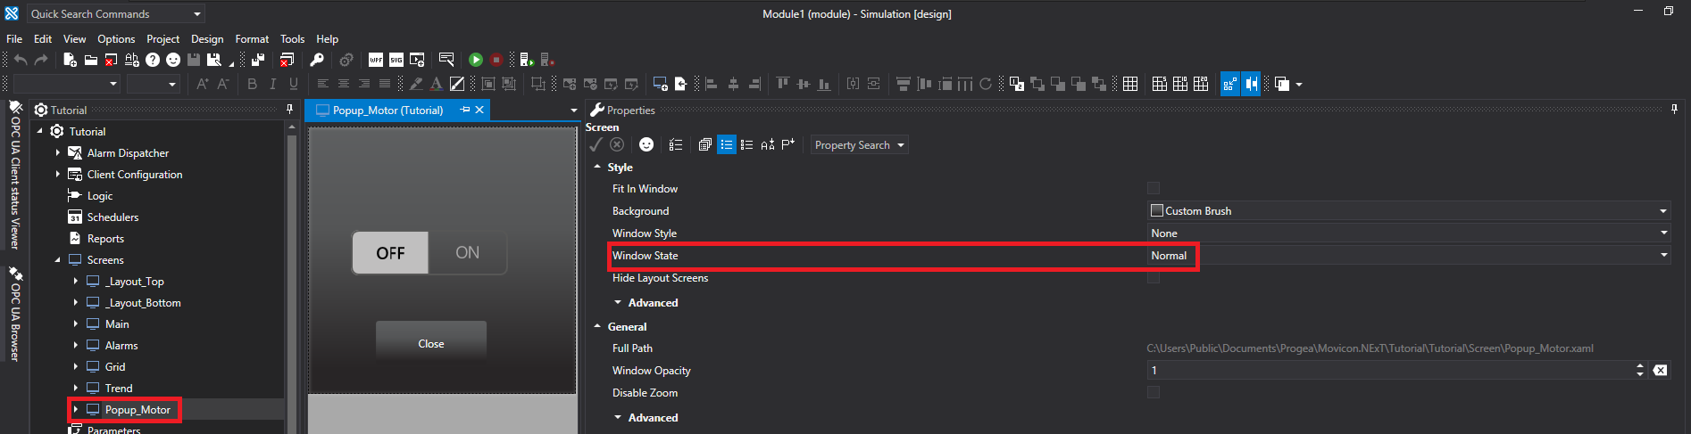This screenshot has width=1691, height=434.
Task: Click the Close button on canvas
Action: [431, 343]
